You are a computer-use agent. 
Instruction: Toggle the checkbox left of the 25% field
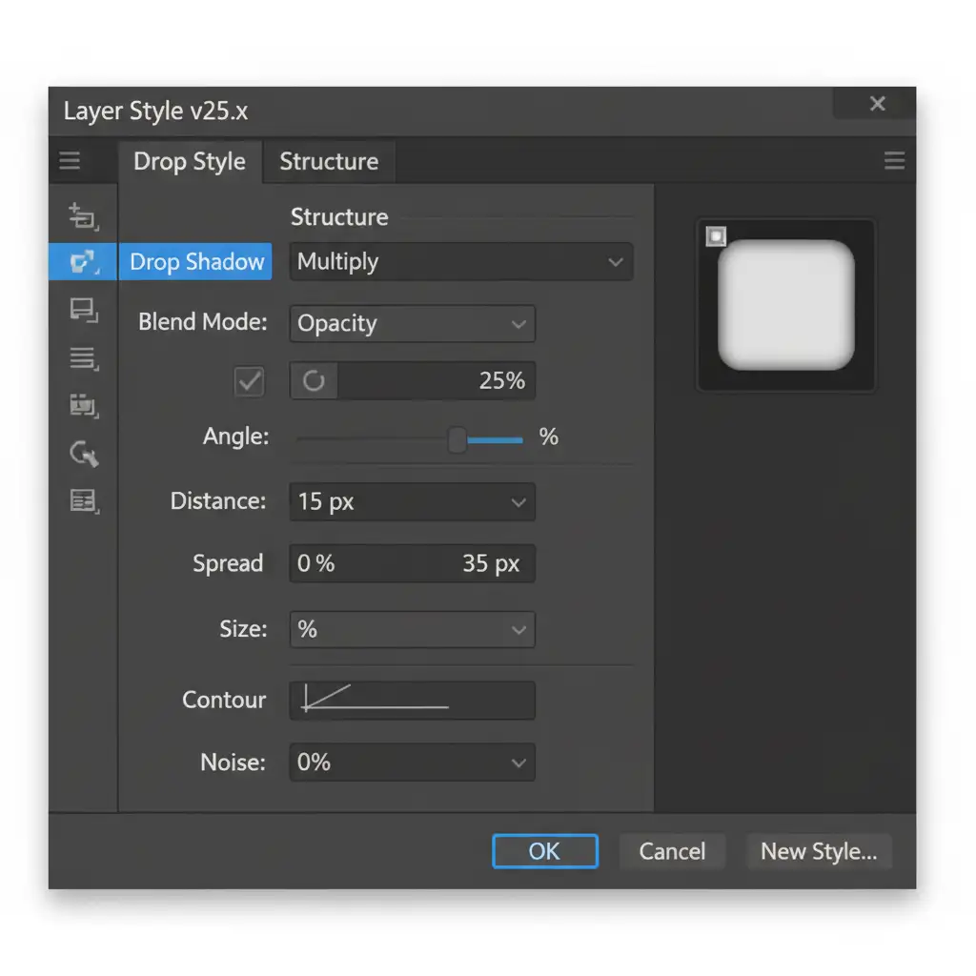250,381
